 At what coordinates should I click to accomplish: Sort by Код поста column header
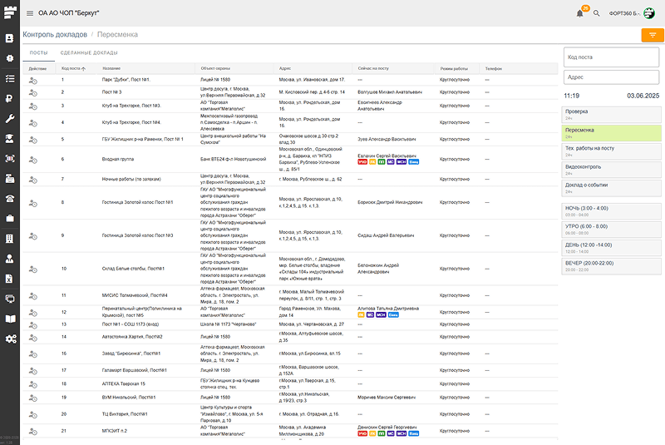pyautogui.click(x=71, y=68)
